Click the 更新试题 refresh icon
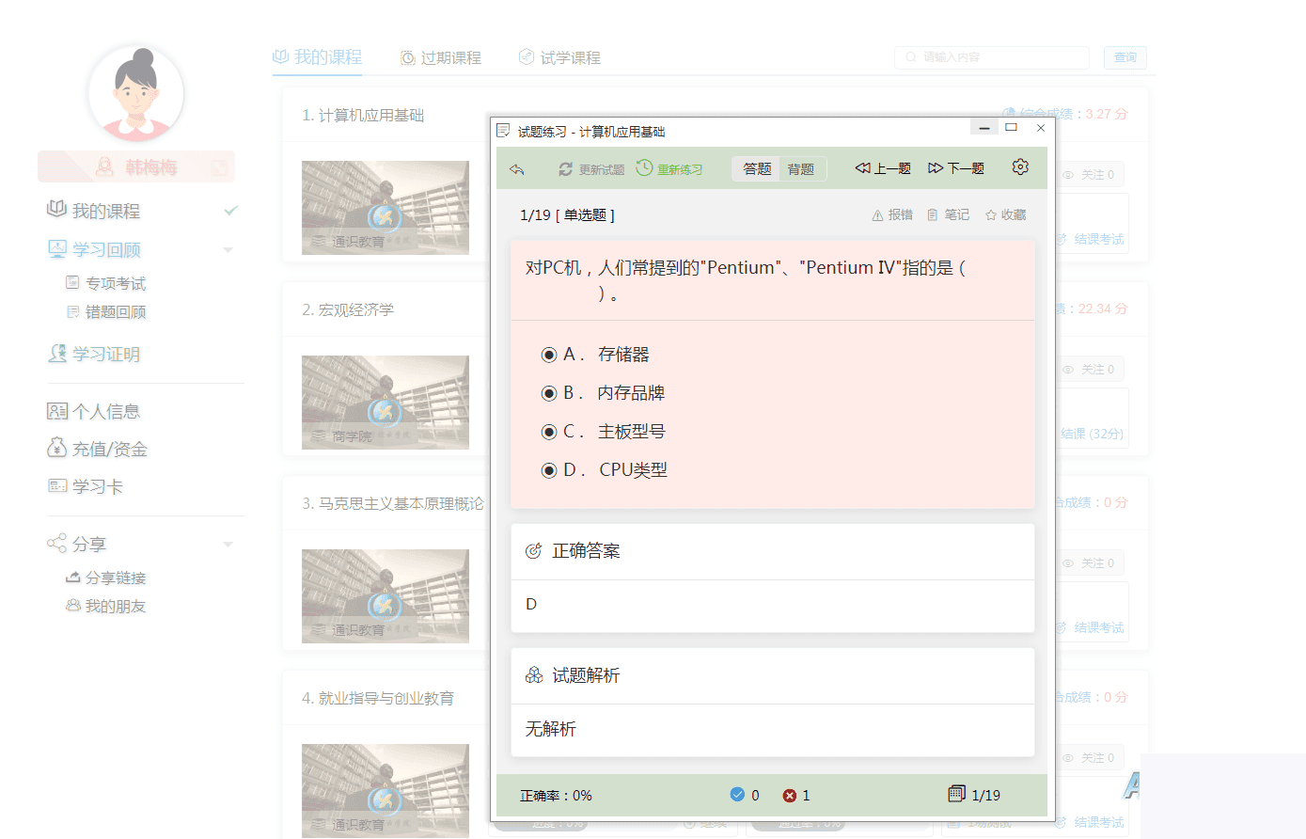 point(564,168)
